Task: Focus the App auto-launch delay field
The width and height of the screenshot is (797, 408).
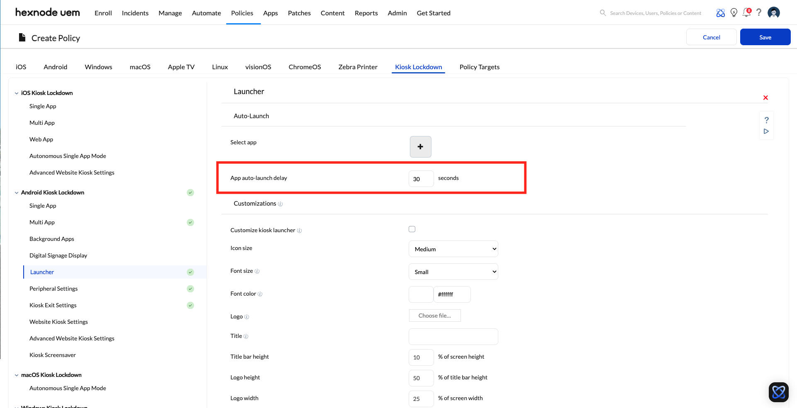Action: click(421, 179)
